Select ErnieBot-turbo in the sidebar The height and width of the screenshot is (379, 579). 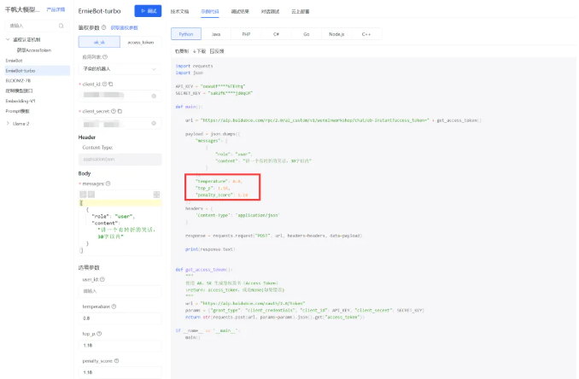37,71
